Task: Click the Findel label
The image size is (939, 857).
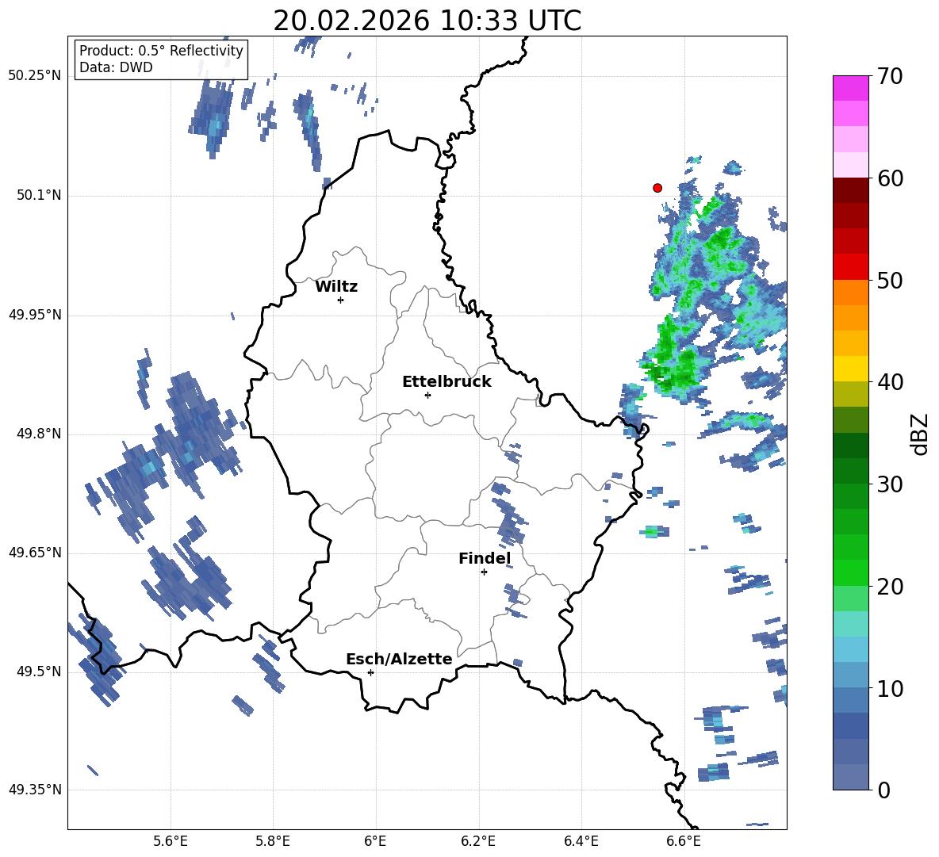Action: (485, 558)
